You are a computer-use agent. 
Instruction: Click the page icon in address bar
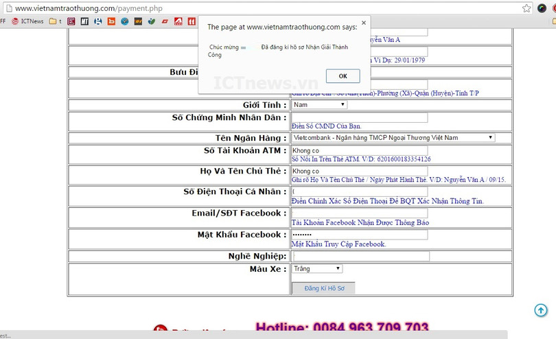tap(8, 8)
